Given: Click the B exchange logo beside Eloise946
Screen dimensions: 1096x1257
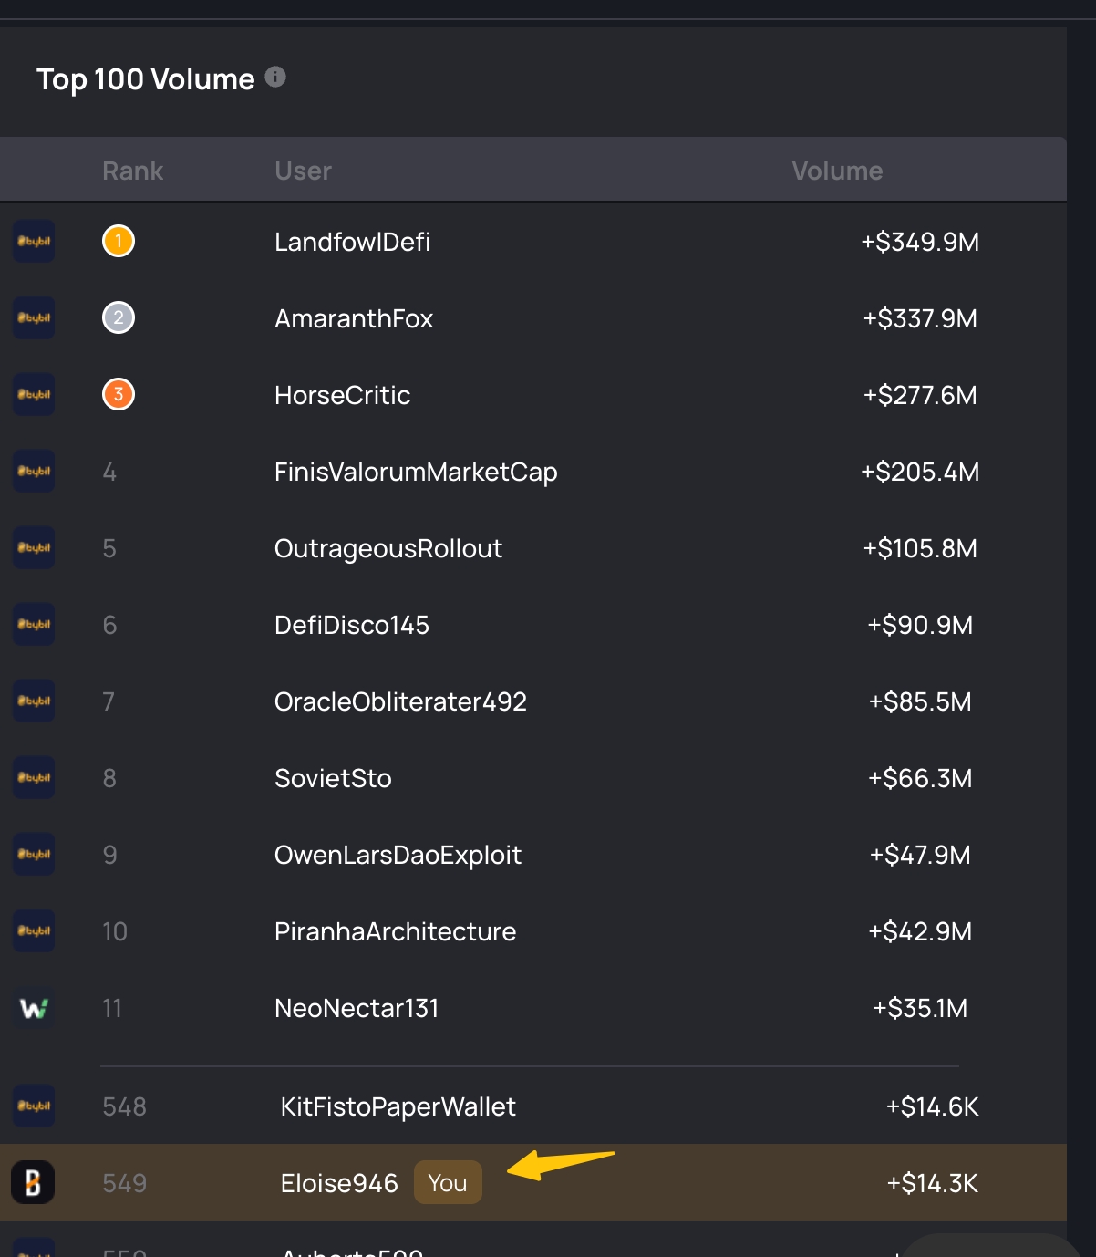Looking at the screenshot, I should pyautogui.click(x=33, y=1183).
